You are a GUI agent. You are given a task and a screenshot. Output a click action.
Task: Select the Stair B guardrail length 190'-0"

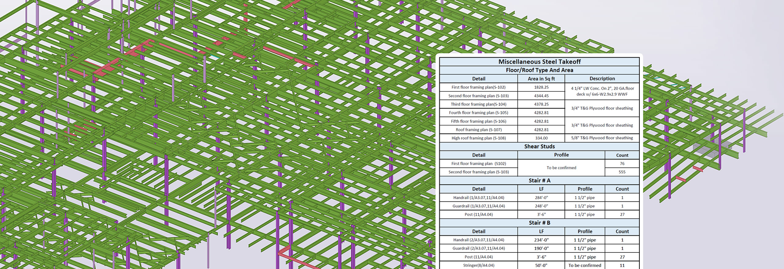[x=541, y=248]
